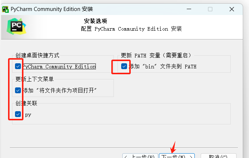Toggle the 添加“bin”文件夹到 PATH checkbox
The image size is (249, 158).
(x=124, y=66)
